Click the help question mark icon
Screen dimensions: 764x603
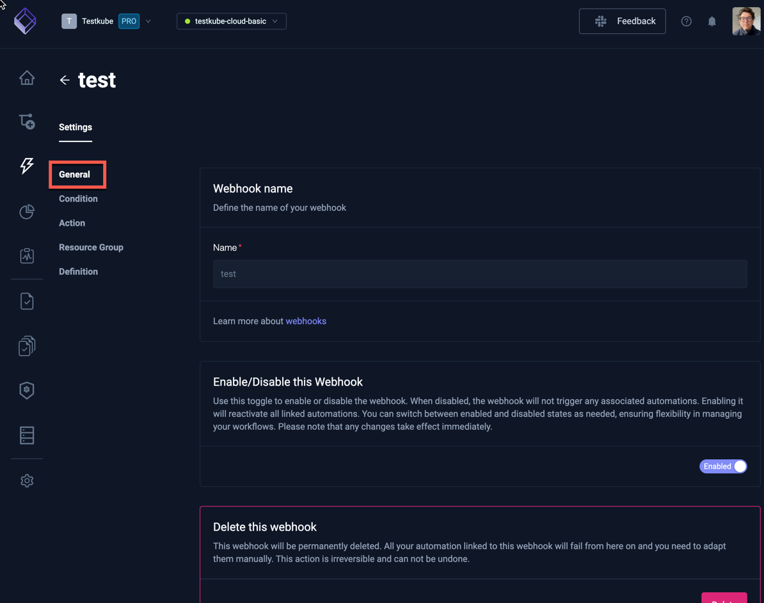[x=686, y=21]
